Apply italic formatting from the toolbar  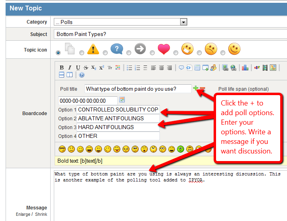pyautogui.click(x=70, y=68)
